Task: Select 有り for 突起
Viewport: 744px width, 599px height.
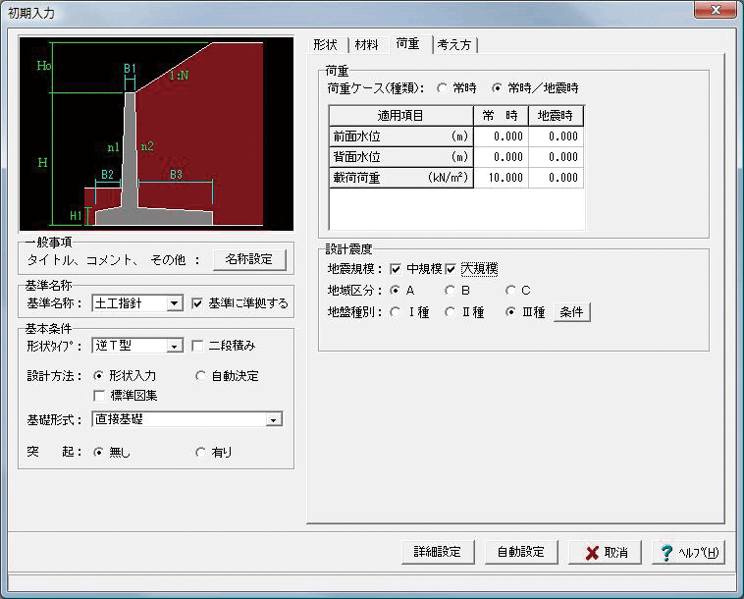Action: point(200,453)
